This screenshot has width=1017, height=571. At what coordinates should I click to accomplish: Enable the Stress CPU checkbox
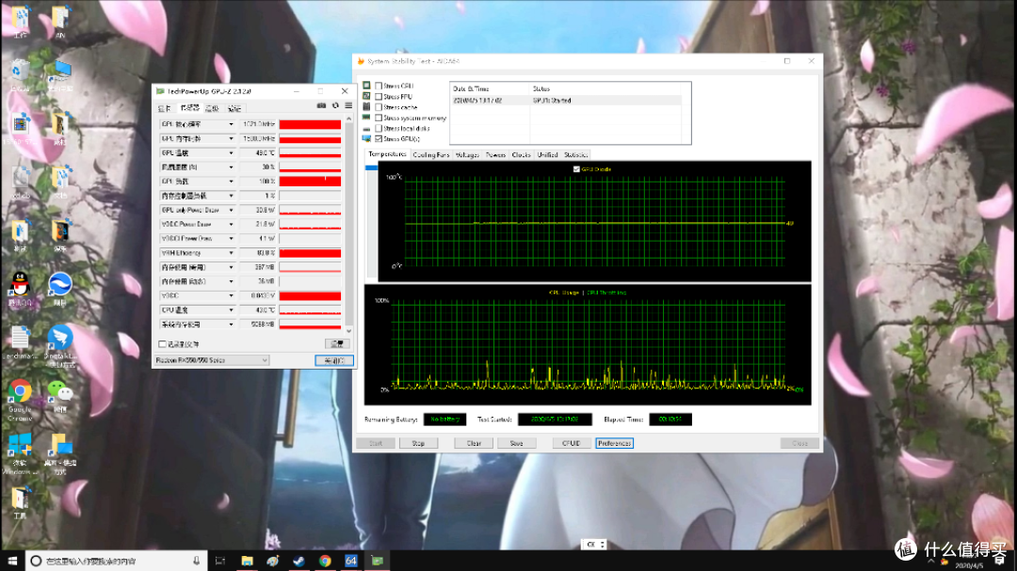pos(379,86)
